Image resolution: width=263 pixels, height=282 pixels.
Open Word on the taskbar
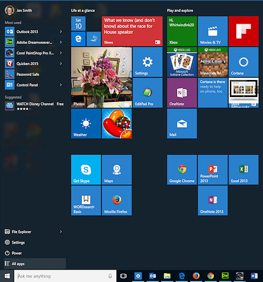(254, 276)
